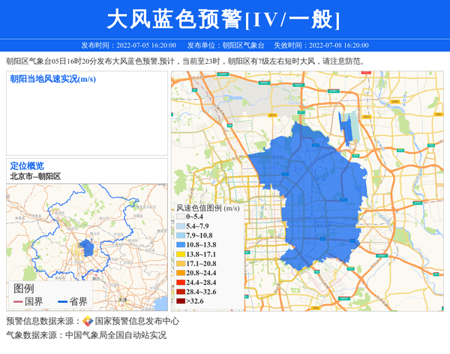This screenshot has width=450, height=354.
Task: Click the 发布单位 朝阳区气象台 text
Action: coord(226,45)
